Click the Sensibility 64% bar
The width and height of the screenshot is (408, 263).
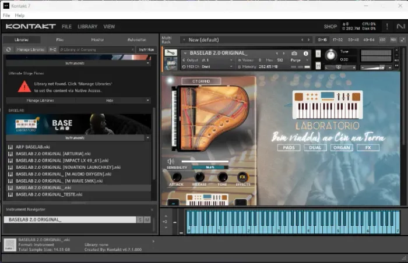click(x=210, y=168)
